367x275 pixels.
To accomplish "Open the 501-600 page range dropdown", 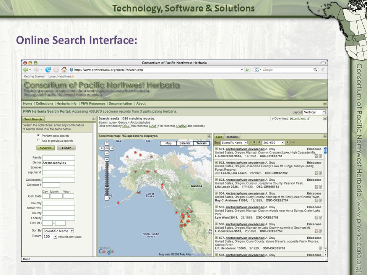I will 273,142.
